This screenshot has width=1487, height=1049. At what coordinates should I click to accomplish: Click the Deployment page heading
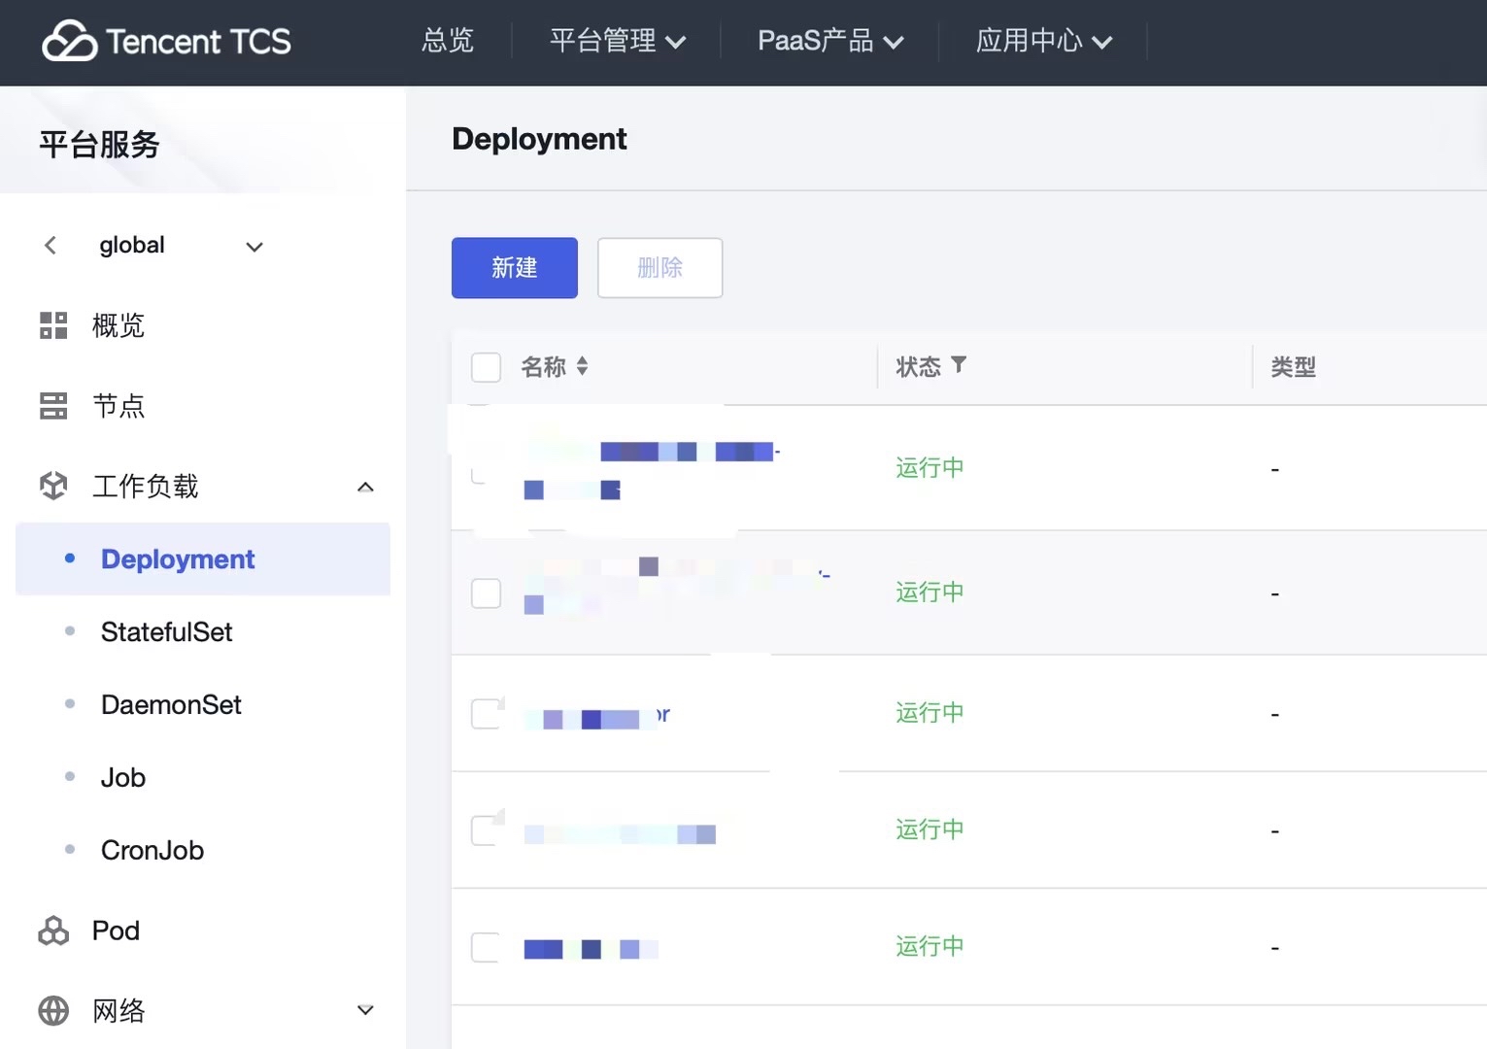tap(540, 139)
